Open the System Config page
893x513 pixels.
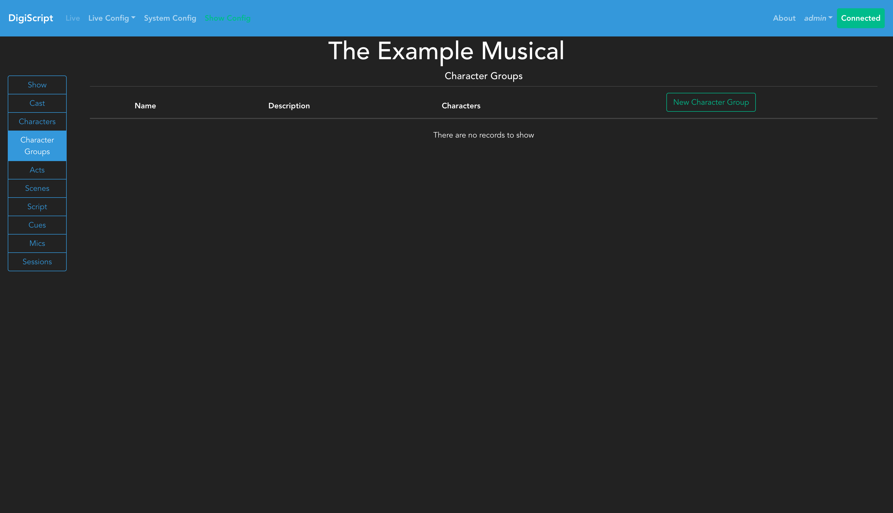(x=170, y=18)
